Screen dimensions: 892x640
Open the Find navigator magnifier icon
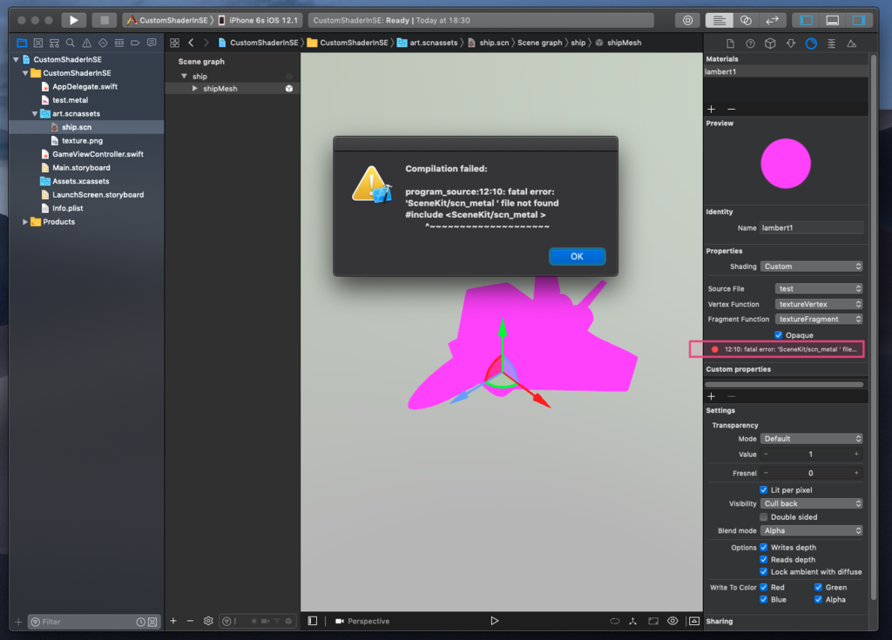tap(71, 43)
